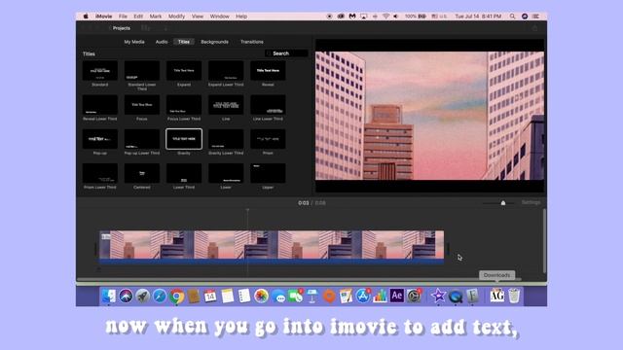Viewport: 623px width, 350px height.
Task: Open the Apple menu
Action: click(x=86, y=17)
